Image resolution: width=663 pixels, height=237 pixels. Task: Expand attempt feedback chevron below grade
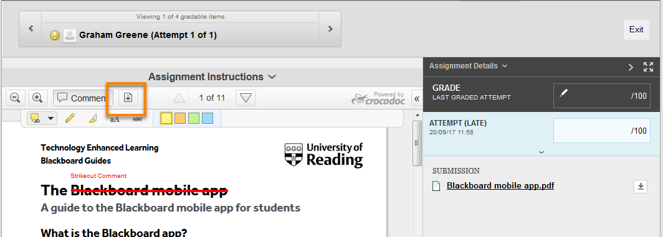pos(541,152)
